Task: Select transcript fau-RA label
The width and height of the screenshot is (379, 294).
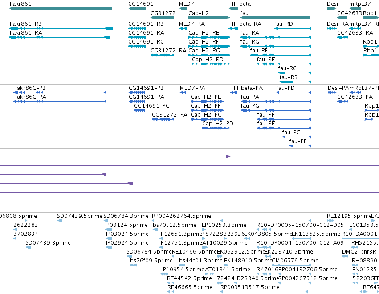Action: coord(250,32)
